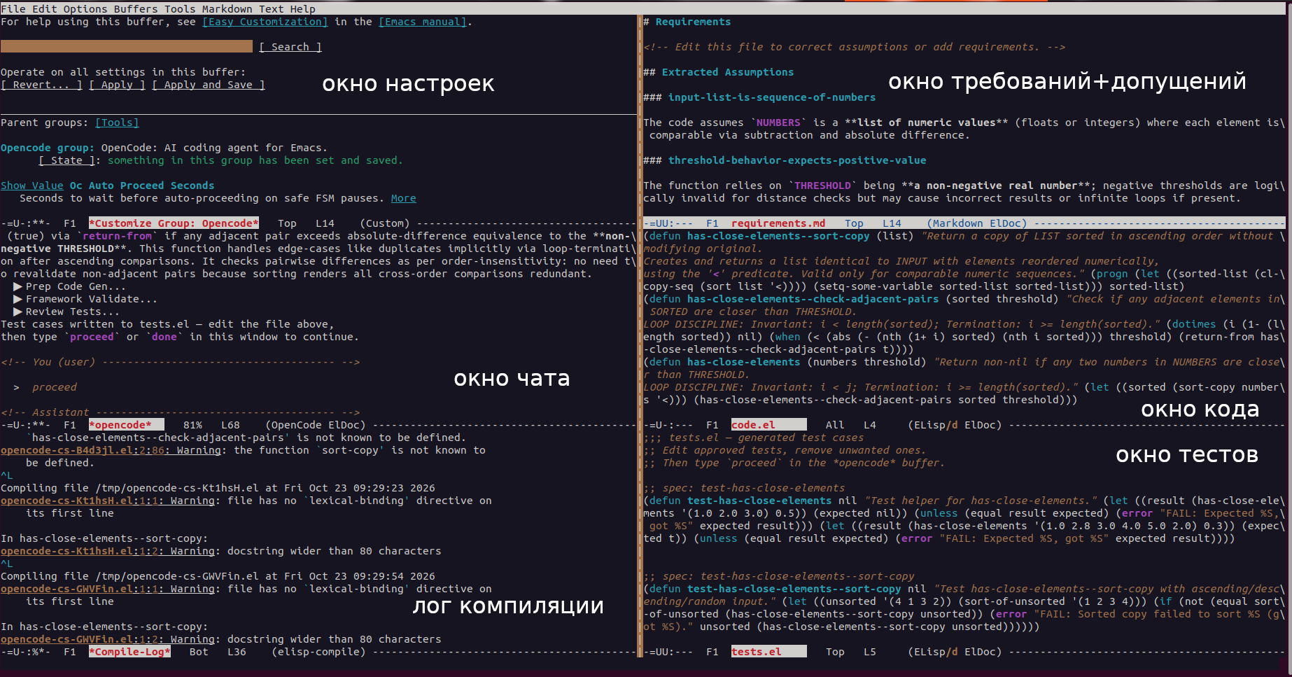This screenshot has width=1292, height=677.
Task: Click the Apply button
Action: tap(117, 85)
